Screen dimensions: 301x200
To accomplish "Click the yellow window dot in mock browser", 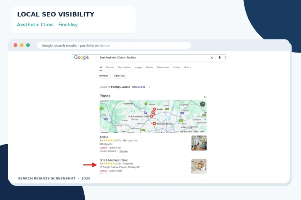I will [22, 45].
